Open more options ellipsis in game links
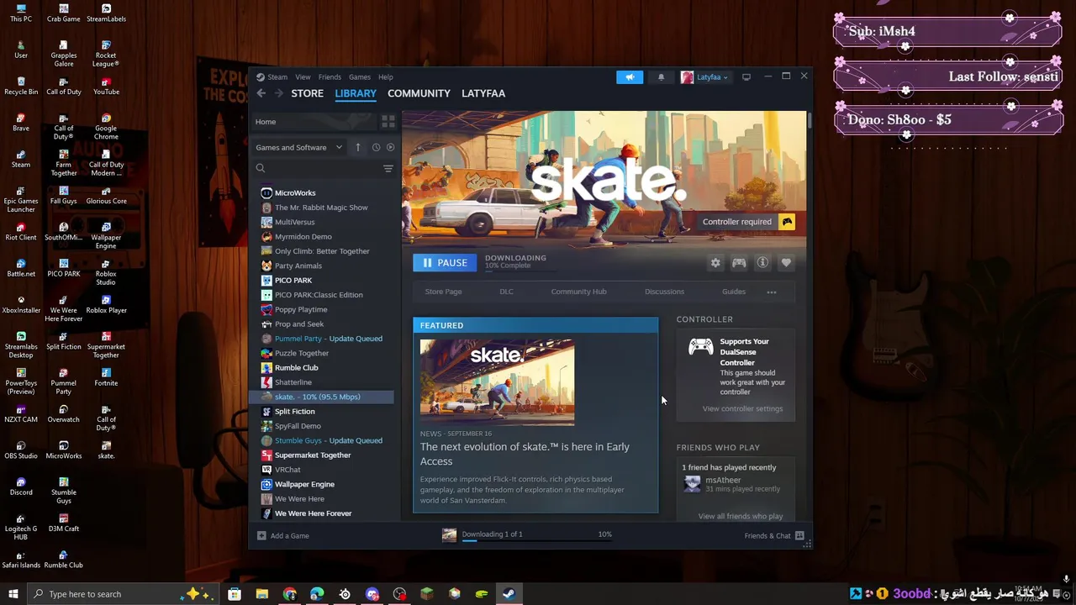This screenshot has height=605, width=1076. [x=772, y=292]
